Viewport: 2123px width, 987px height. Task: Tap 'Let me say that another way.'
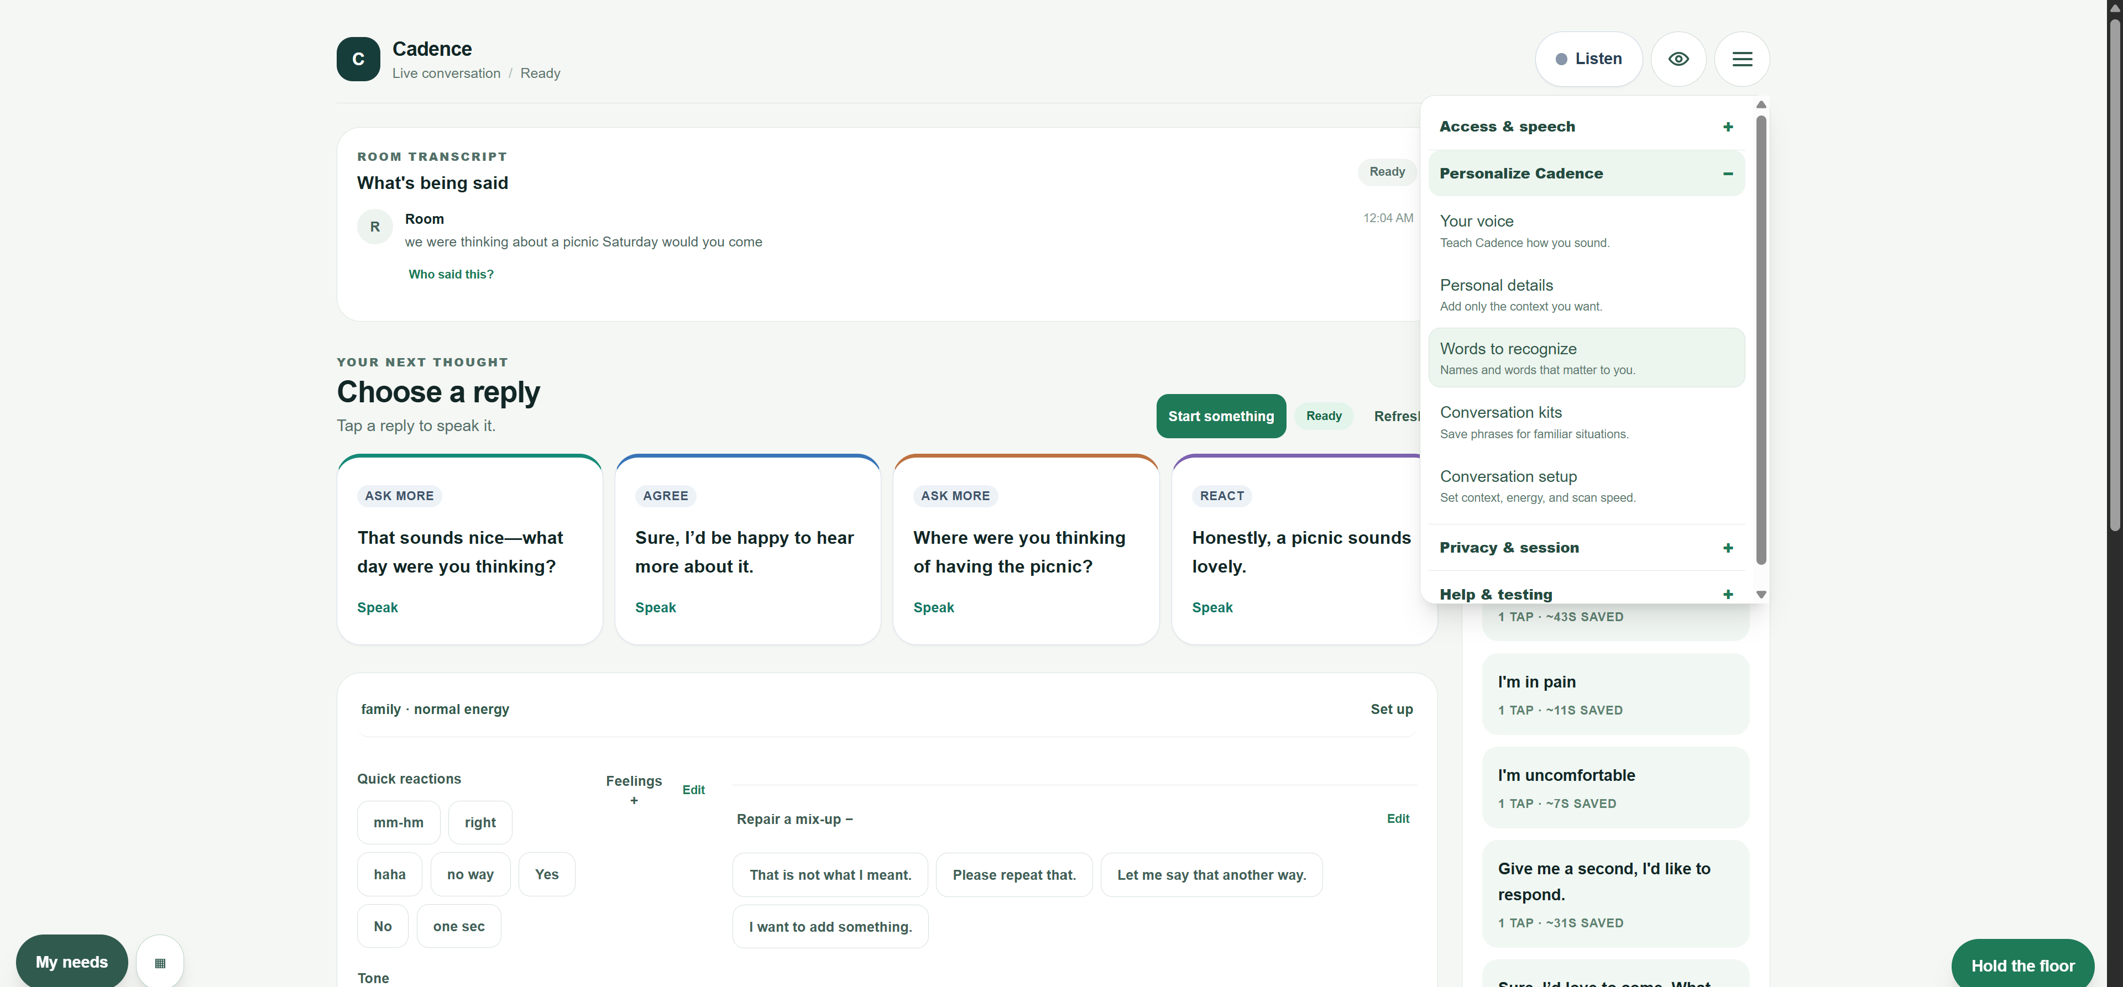(x=1211, y=875)
